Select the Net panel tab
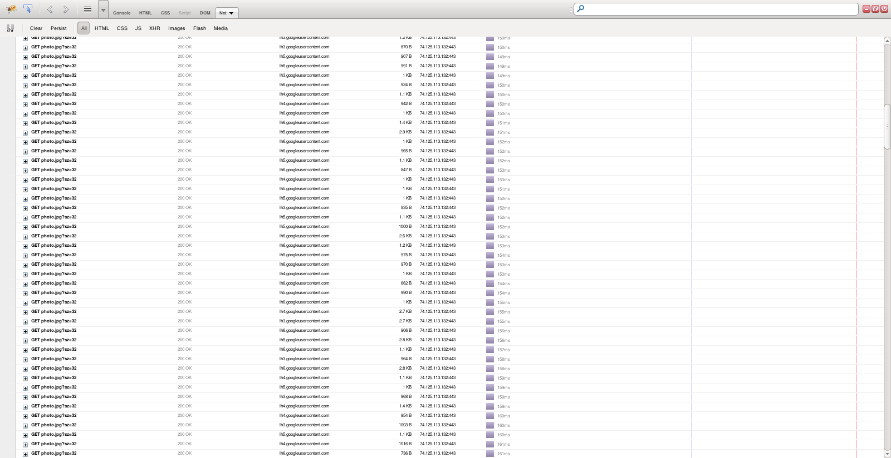The height and width of the screenshot is (458, 891). click(223, 13)
